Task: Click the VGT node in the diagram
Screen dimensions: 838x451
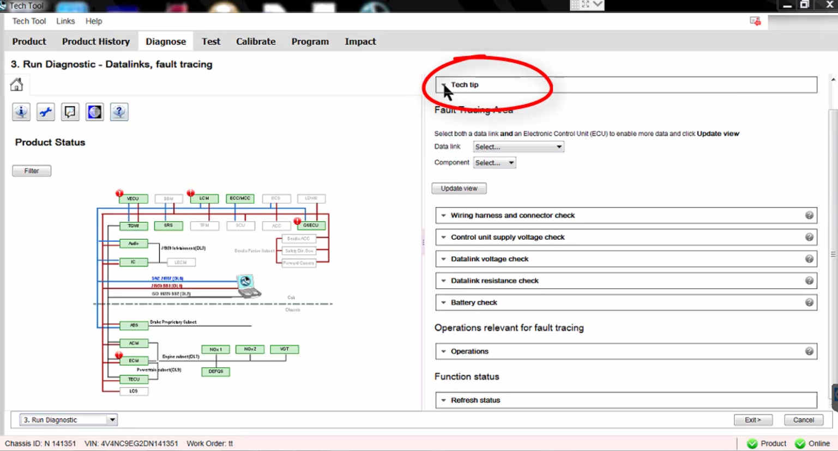Action: 285,349
